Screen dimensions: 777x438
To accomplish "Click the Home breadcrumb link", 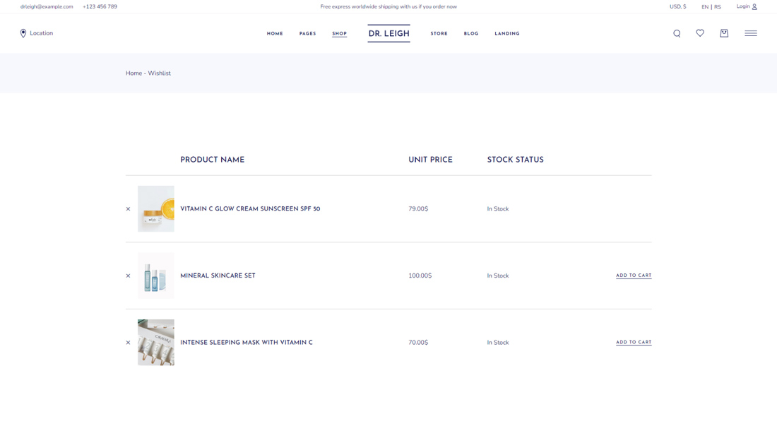I will 134,73.
